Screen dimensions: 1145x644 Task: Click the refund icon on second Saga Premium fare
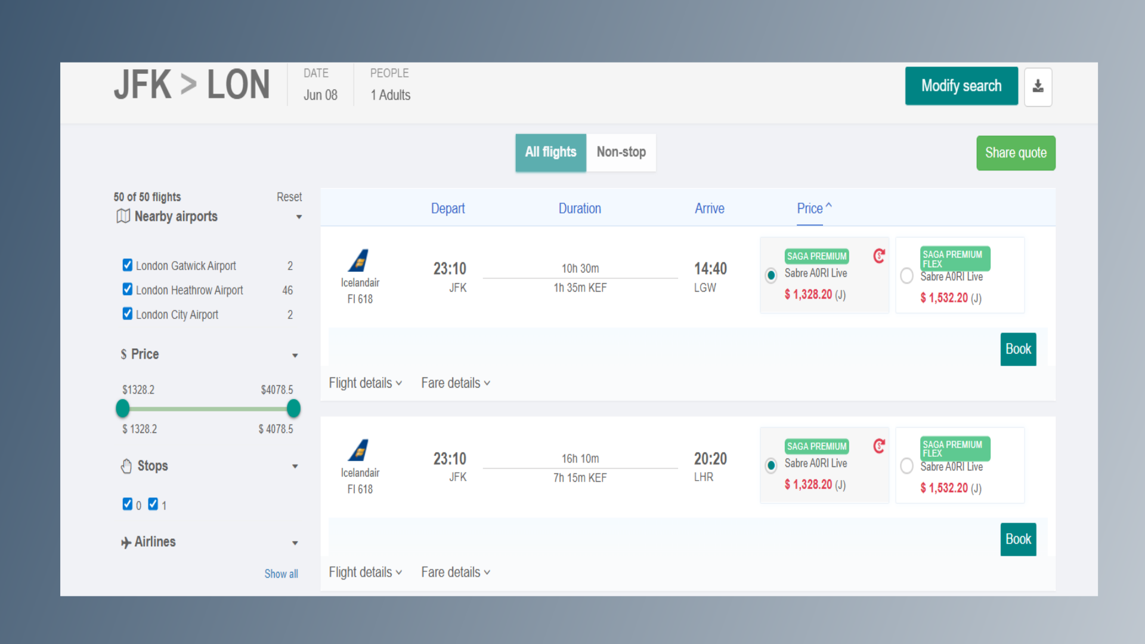tap(878, 446)
